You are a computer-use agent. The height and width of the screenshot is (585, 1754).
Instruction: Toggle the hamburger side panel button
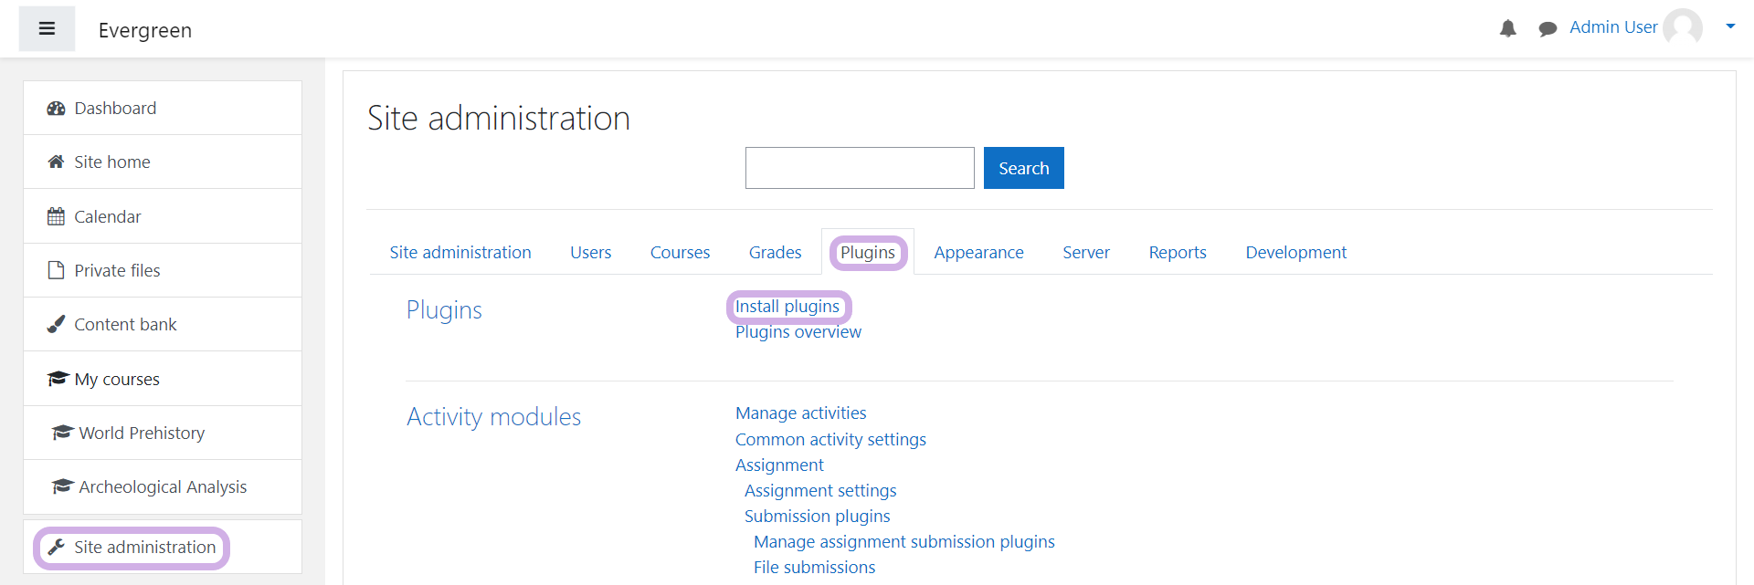point(47,29)
